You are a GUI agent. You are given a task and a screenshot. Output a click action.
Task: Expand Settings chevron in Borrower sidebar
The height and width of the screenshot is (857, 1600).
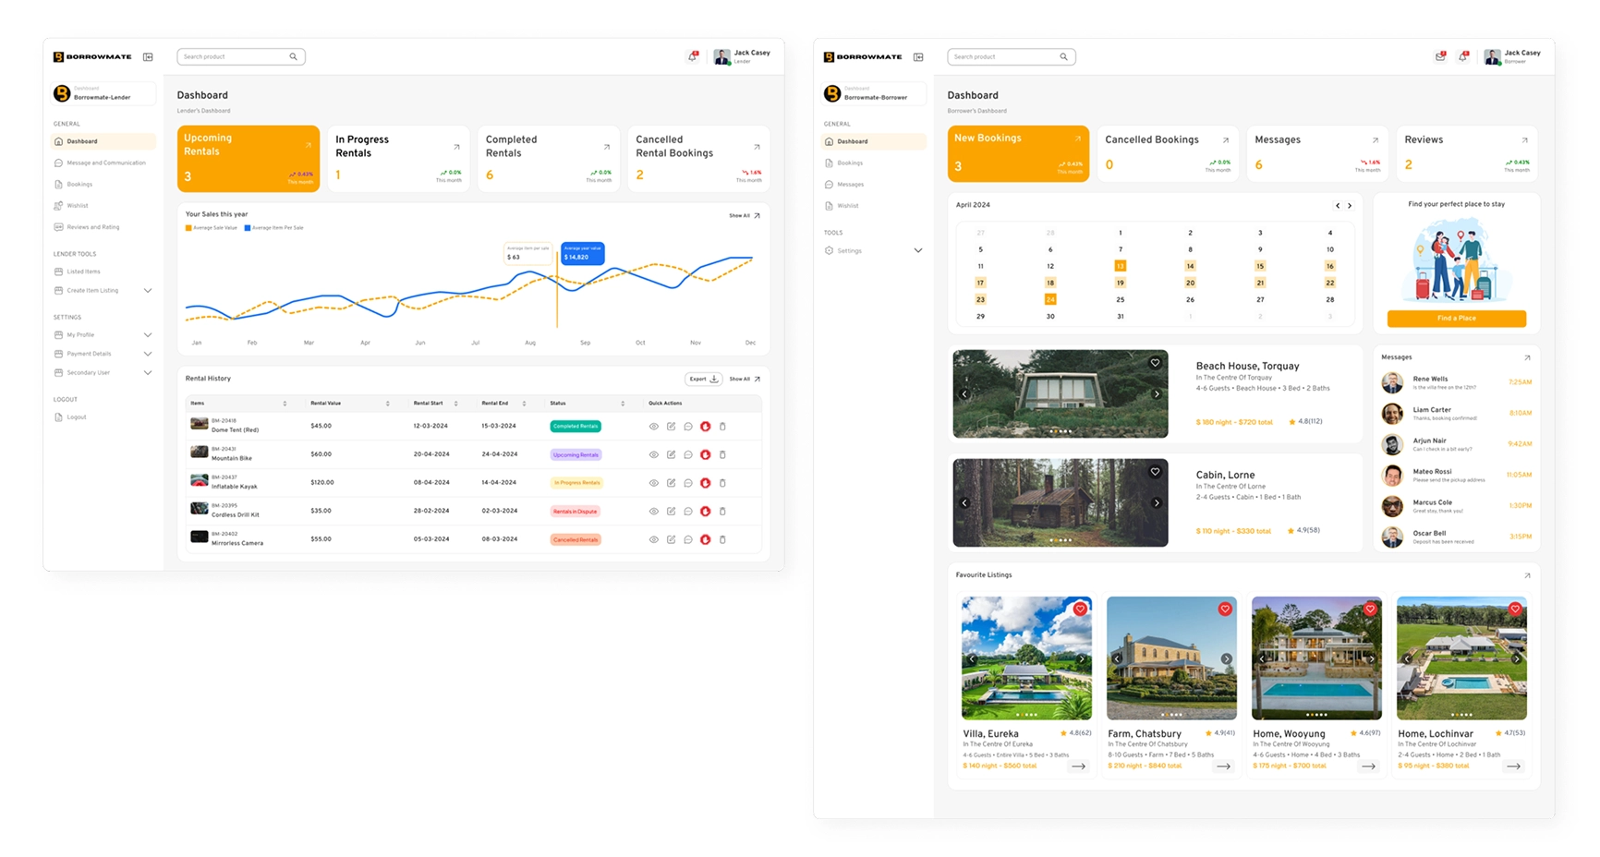(x=918, y=250)
